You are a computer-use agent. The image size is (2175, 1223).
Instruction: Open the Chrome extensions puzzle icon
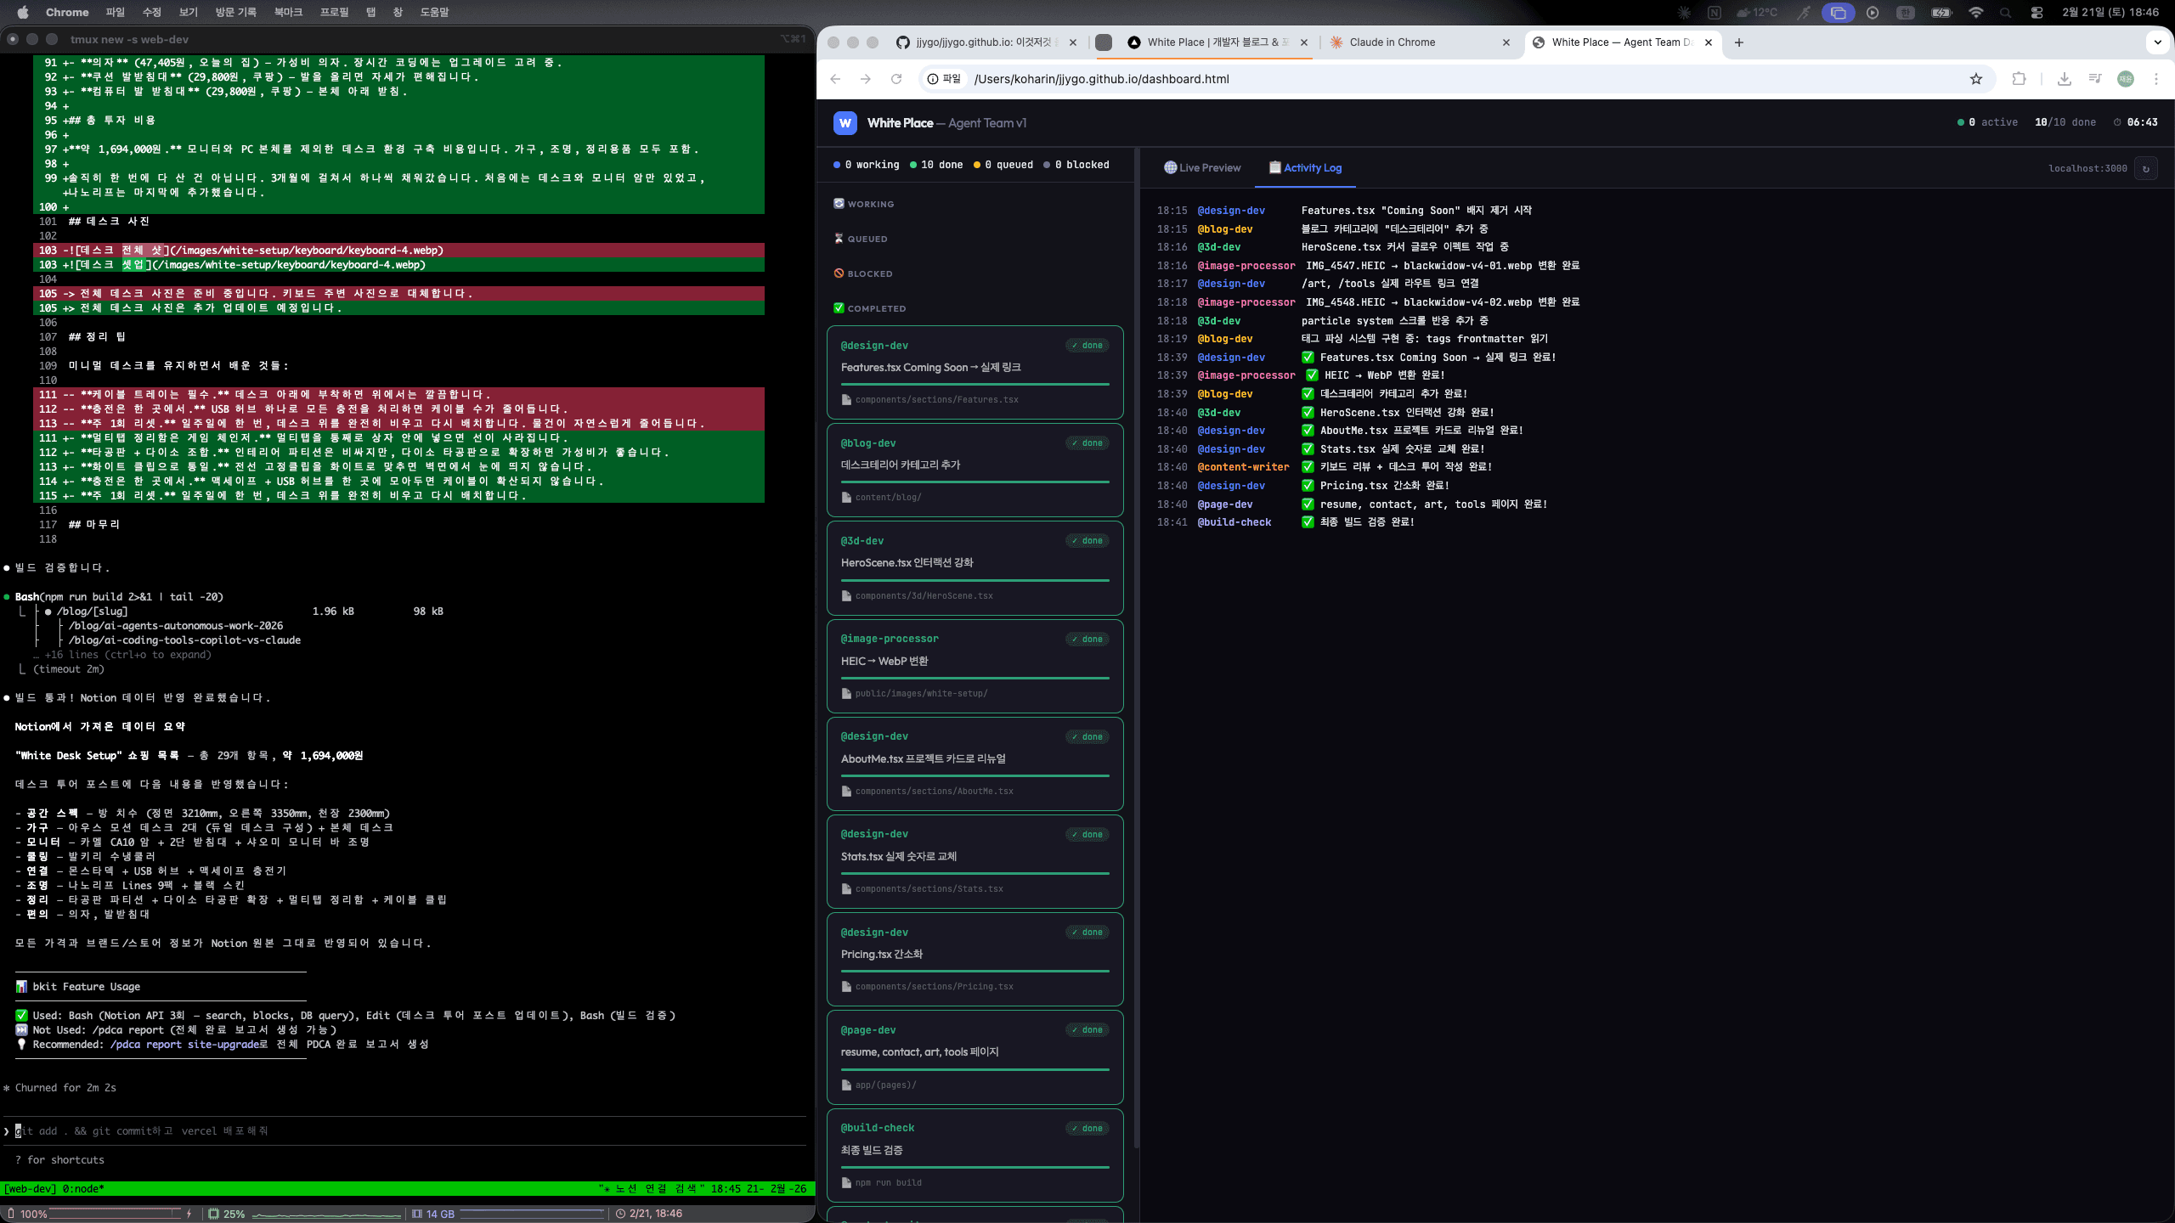2020,79
